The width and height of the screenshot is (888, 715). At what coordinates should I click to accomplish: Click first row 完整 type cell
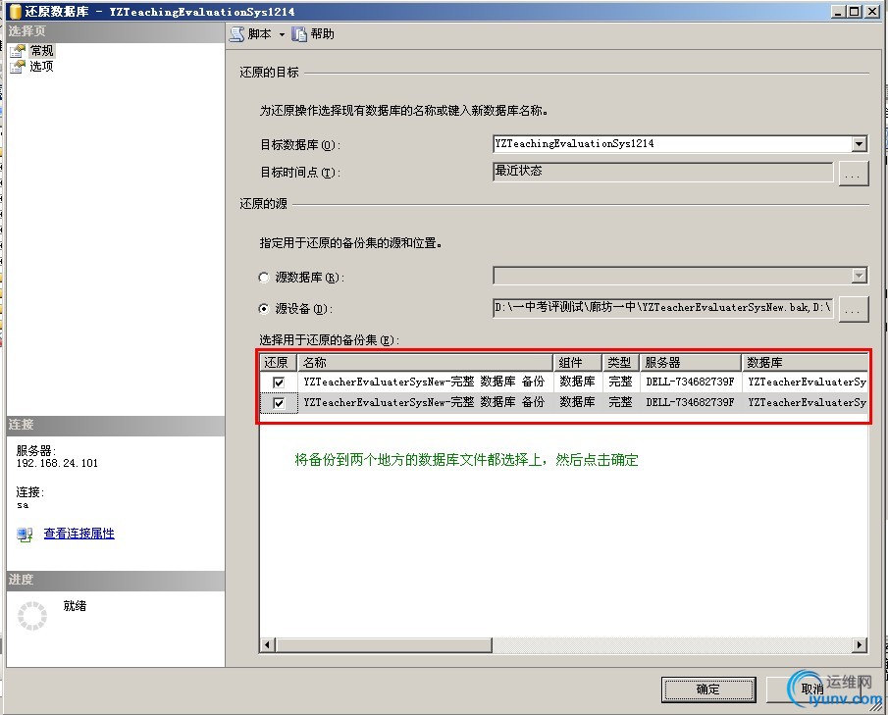pyautogui.click(x=621, y=383)
